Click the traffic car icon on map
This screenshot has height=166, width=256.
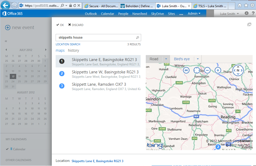click(x=186, y=70)
